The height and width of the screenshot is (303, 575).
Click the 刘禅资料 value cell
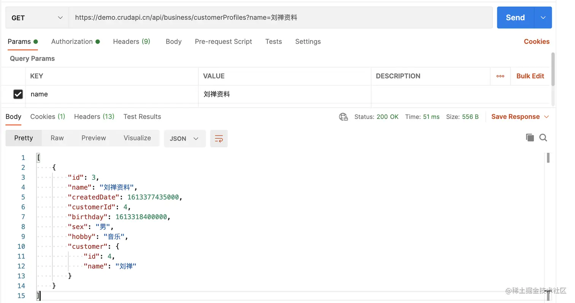coord(284,94)
